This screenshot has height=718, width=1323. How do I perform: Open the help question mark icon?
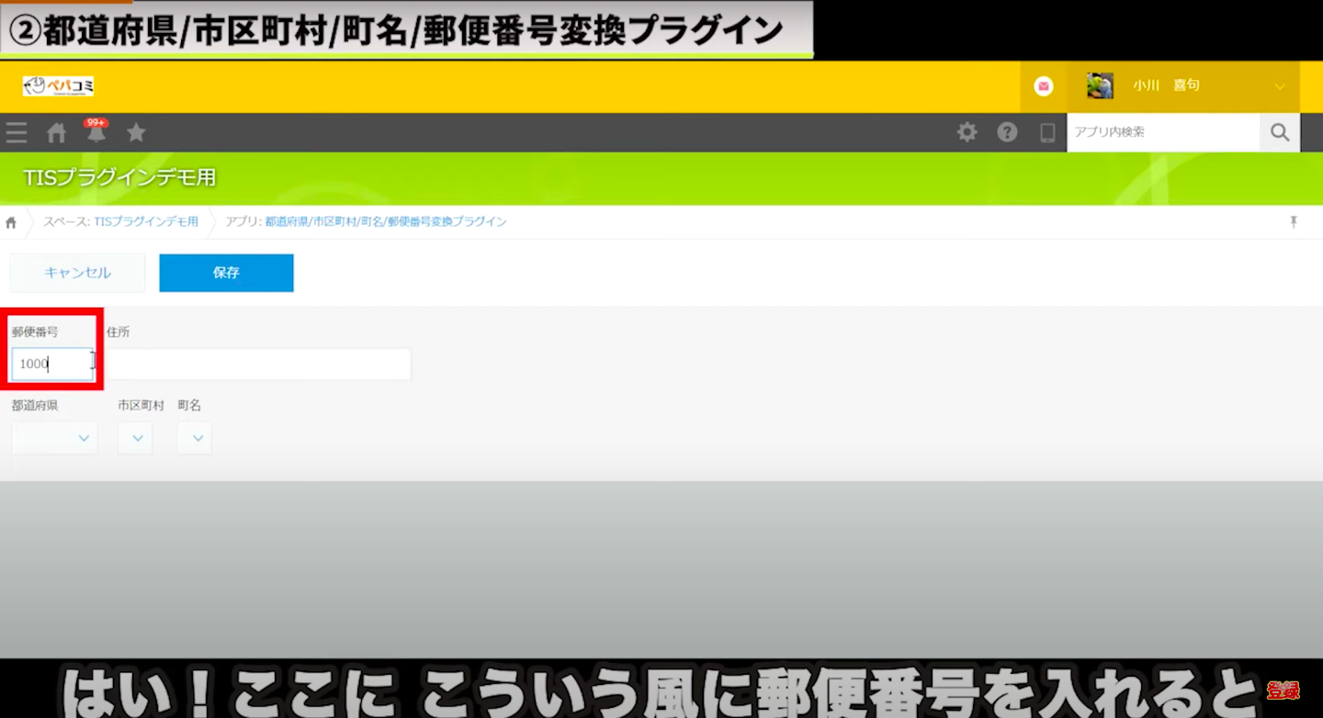click(x=1007, y=132)
